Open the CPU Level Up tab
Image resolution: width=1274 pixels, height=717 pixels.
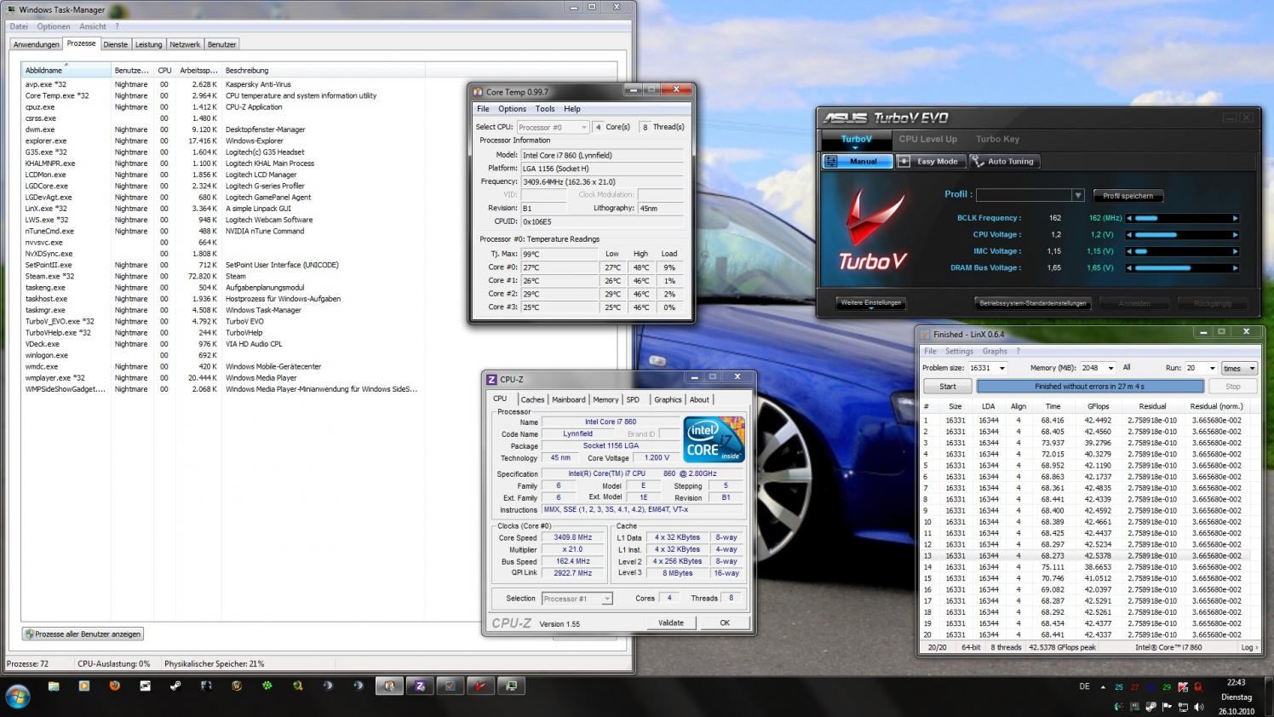coord(927,139)
